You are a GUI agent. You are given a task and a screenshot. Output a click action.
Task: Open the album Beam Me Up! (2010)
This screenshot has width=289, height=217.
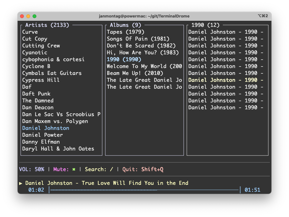[x=135, y=73]
